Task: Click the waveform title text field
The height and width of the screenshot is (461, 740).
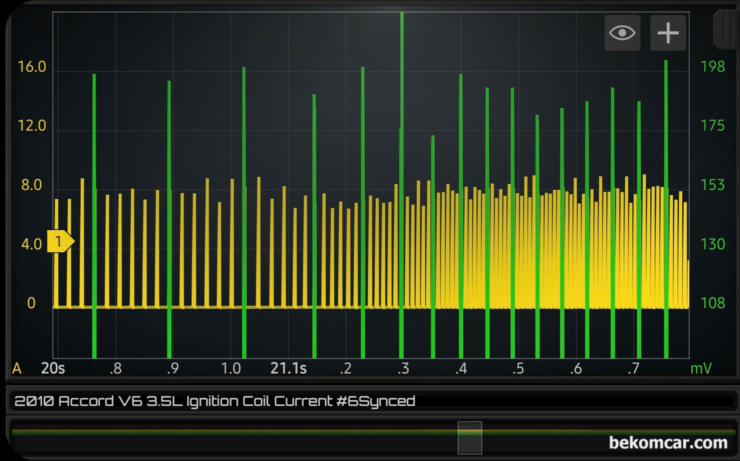Action: 370,401
